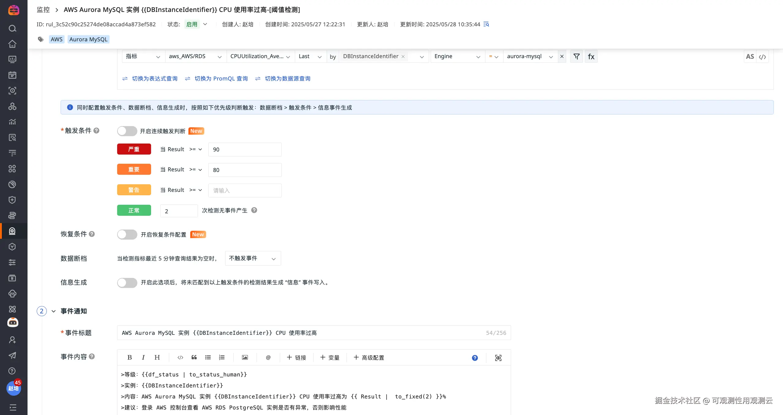
Task: Click the 事件标题 input field
Action: point(314,333)
